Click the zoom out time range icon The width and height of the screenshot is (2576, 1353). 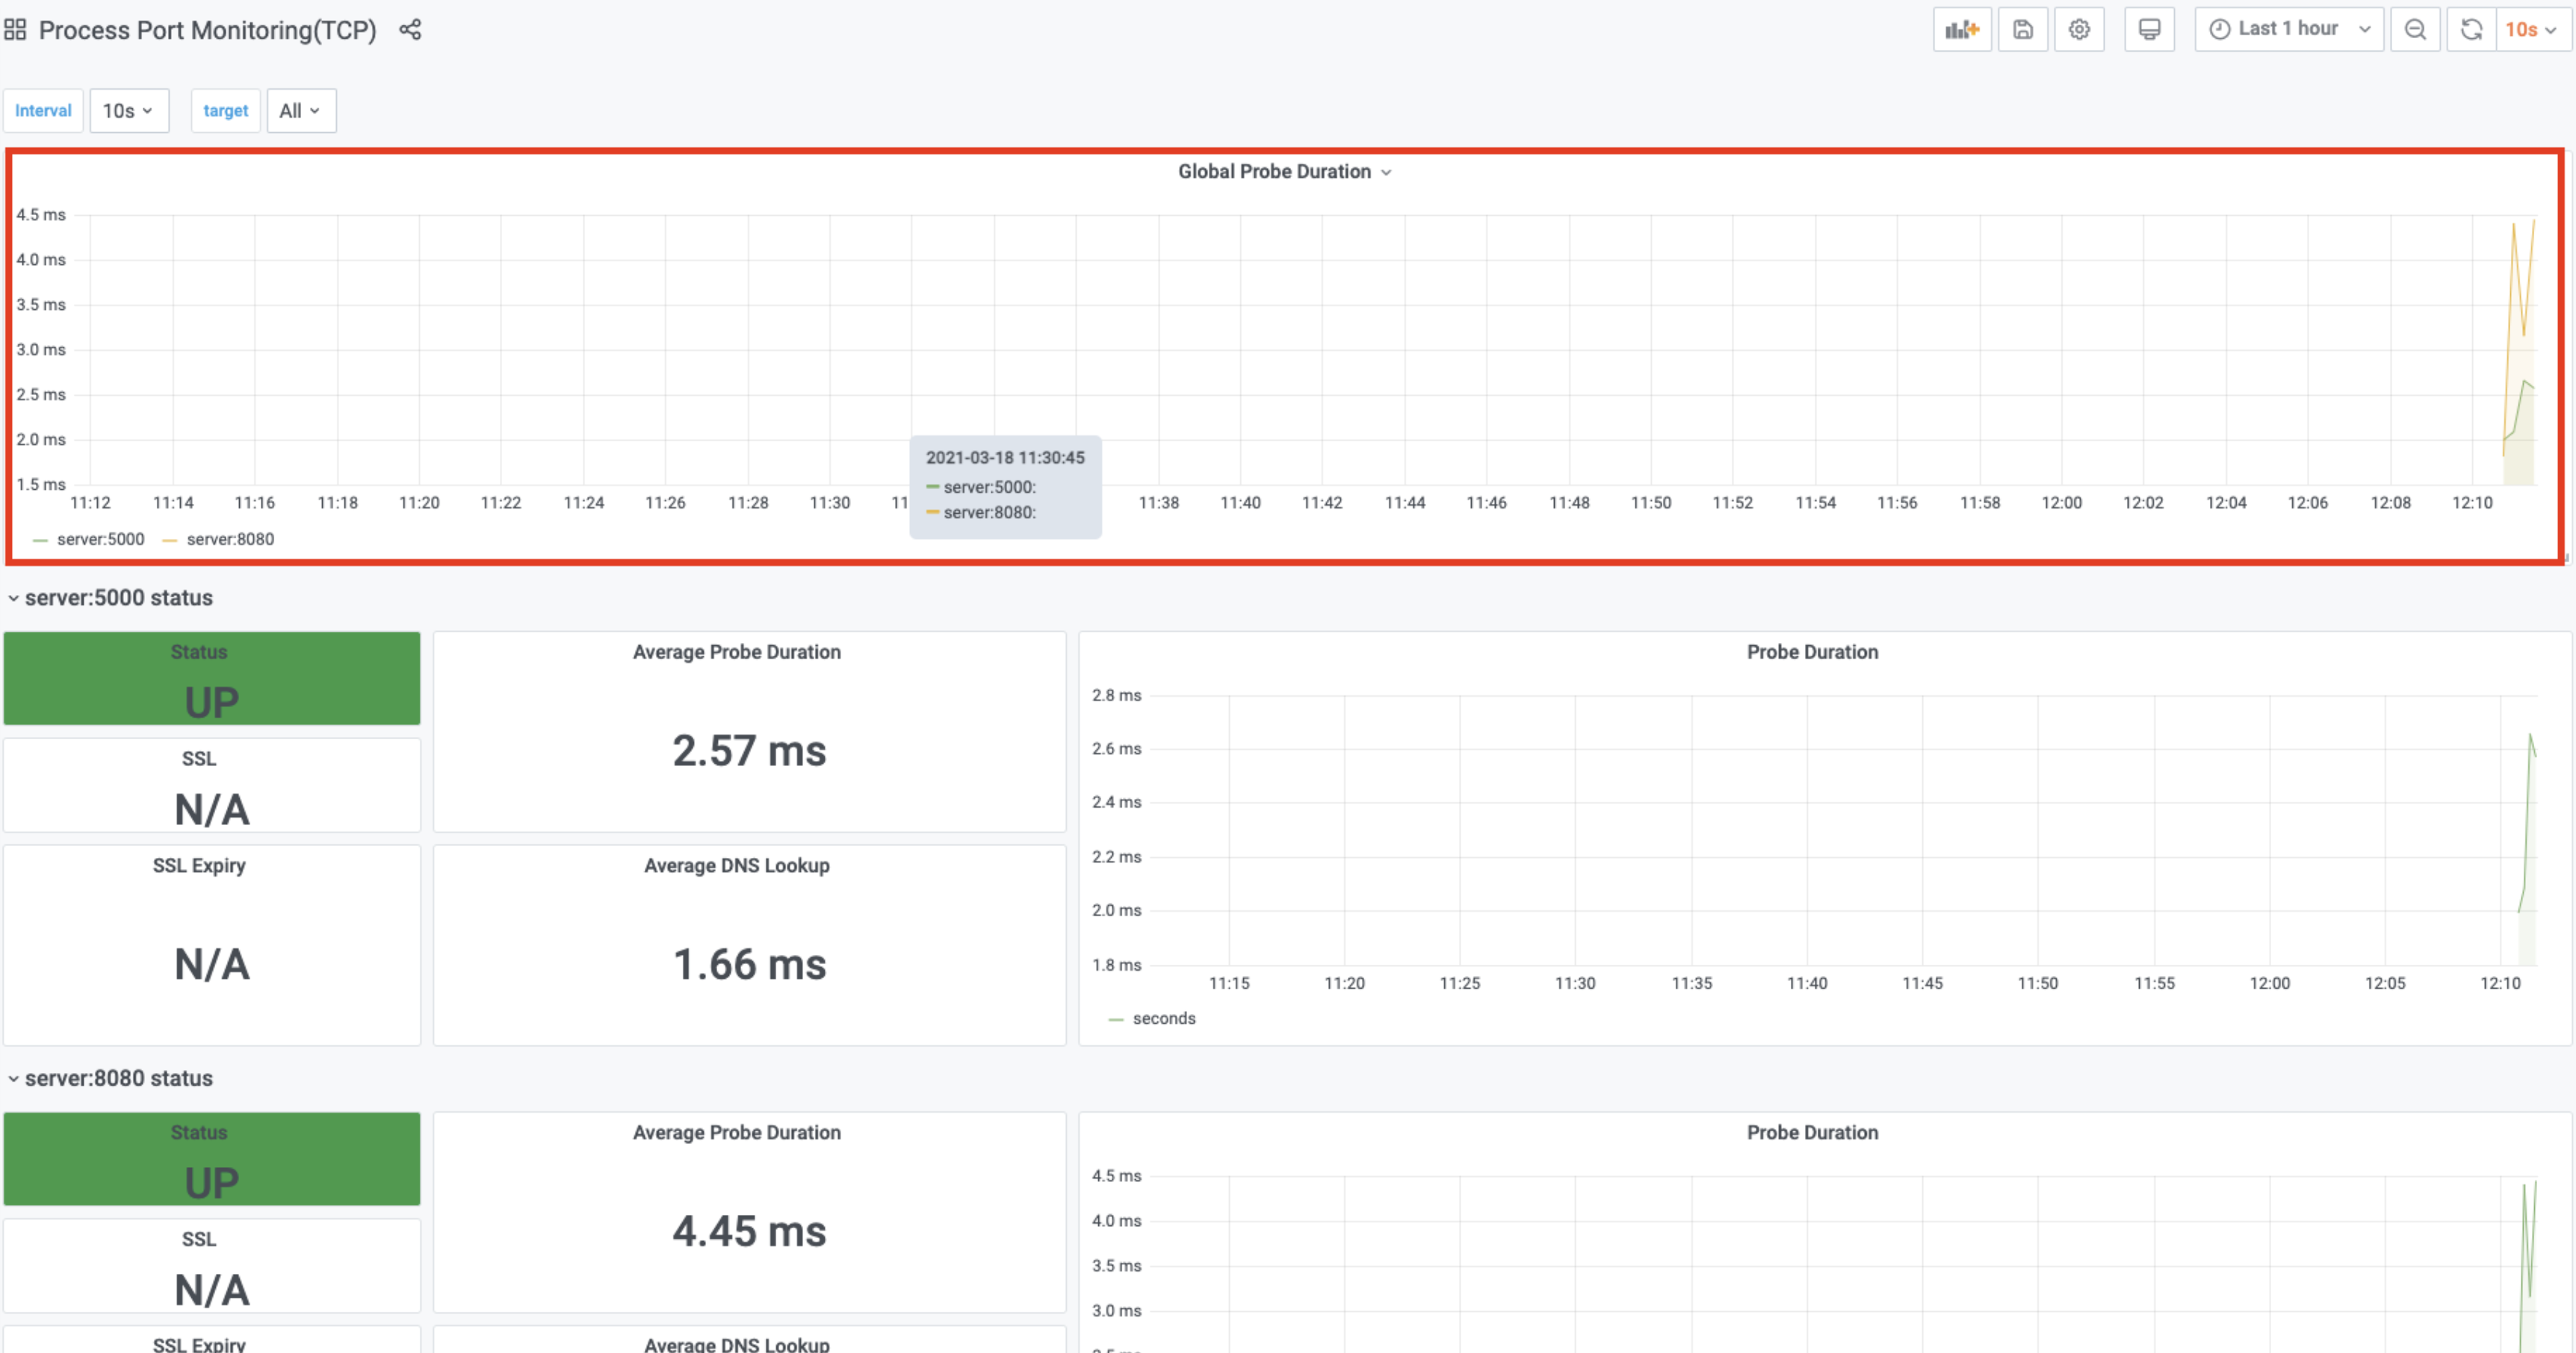click(x=2415, y=30)
